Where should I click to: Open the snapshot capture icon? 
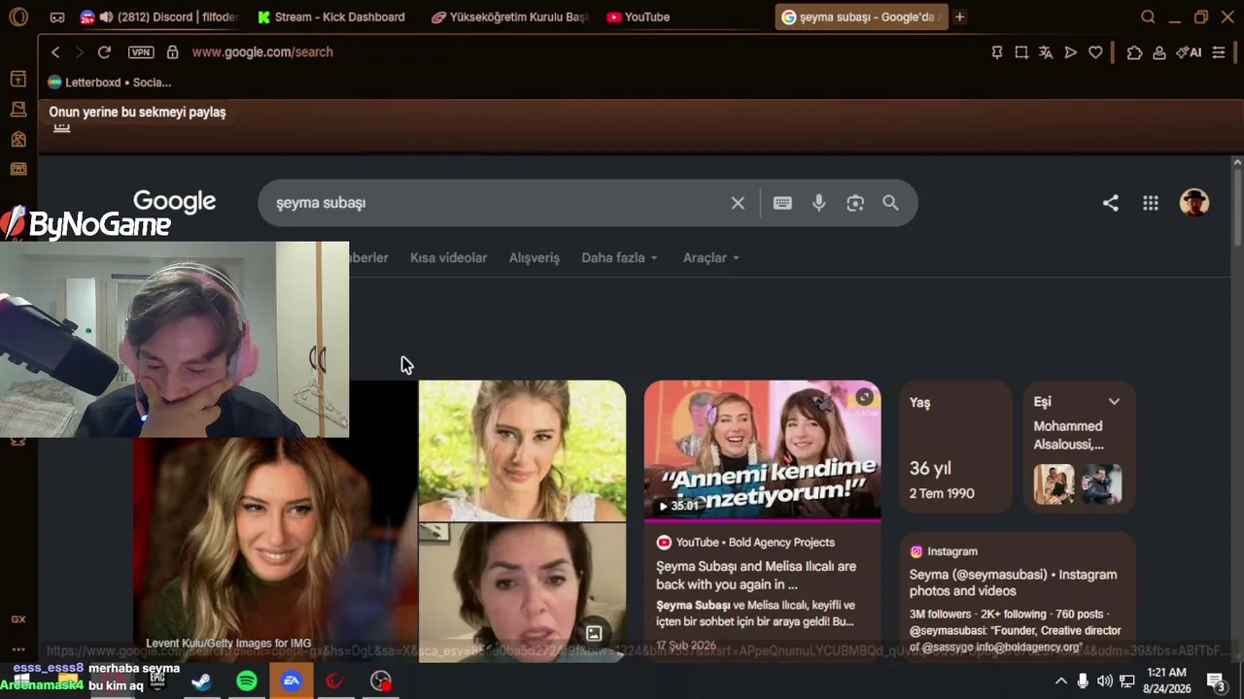click(1021, 52)
